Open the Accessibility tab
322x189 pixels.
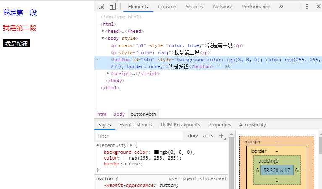pyautogui.click(x=252, y=125)
